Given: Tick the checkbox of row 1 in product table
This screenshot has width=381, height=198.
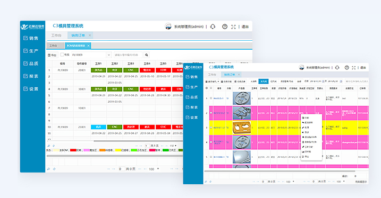Looking at the screenshot, I should [x=211, y=98].
